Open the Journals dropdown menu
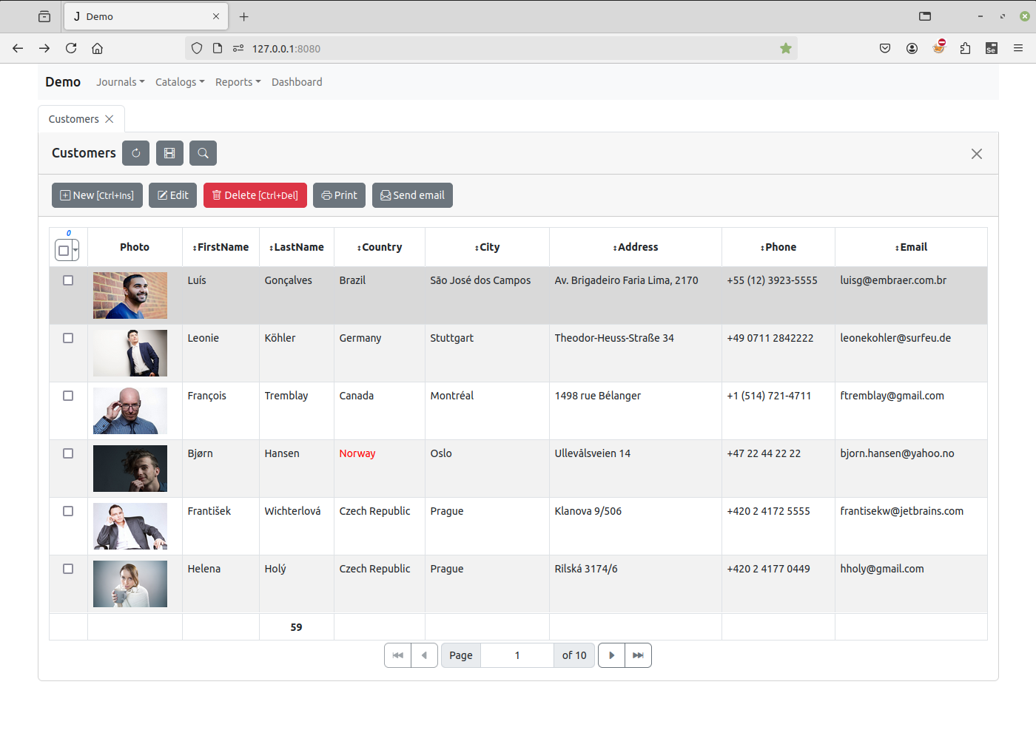 pyautogui.click(x=120, y=82)
